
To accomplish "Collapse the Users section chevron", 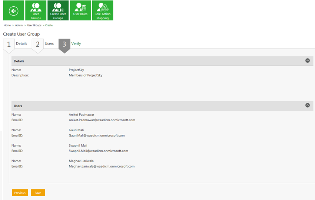I will pos(307,105).
